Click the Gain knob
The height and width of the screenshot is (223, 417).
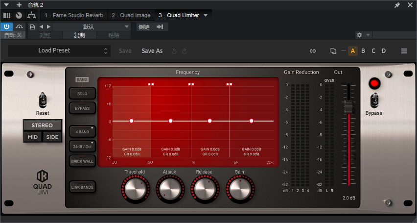coord(240,189)
